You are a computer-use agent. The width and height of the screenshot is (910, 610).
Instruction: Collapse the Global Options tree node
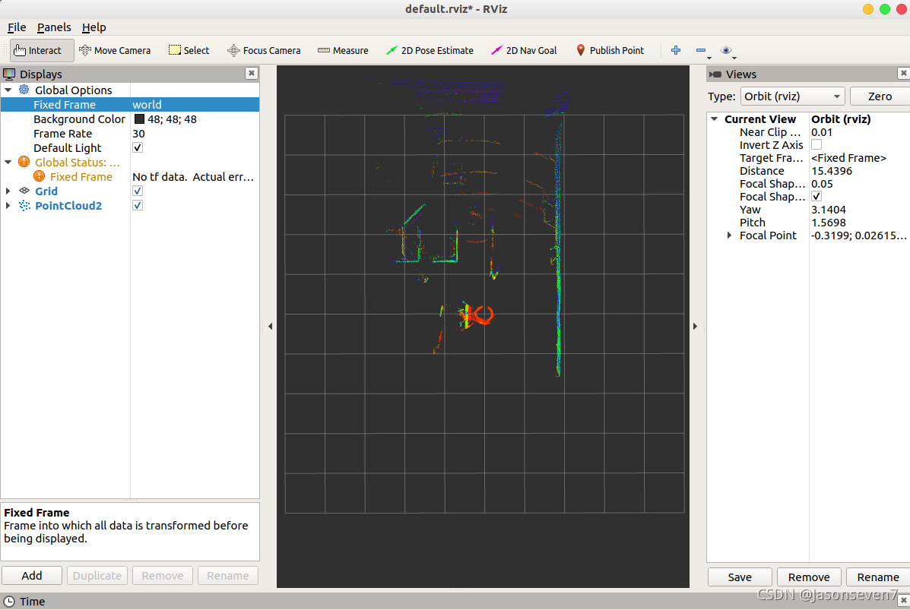click(8, 90)
